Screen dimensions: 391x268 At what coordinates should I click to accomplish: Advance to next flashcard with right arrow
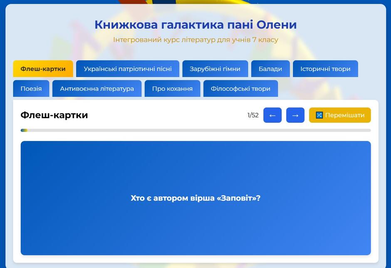(x=295, y=115)
